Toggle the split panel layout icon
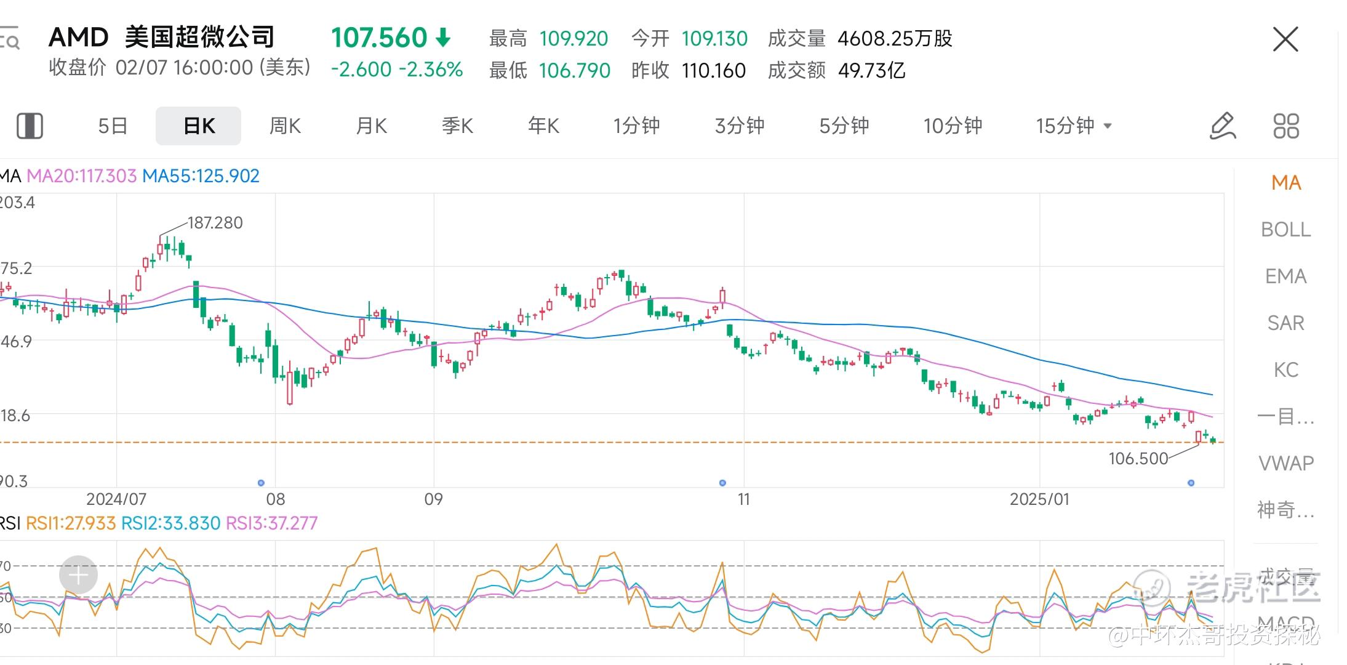Image resolution: width=1347 pixels, height=665 pixels. [30, 126]
